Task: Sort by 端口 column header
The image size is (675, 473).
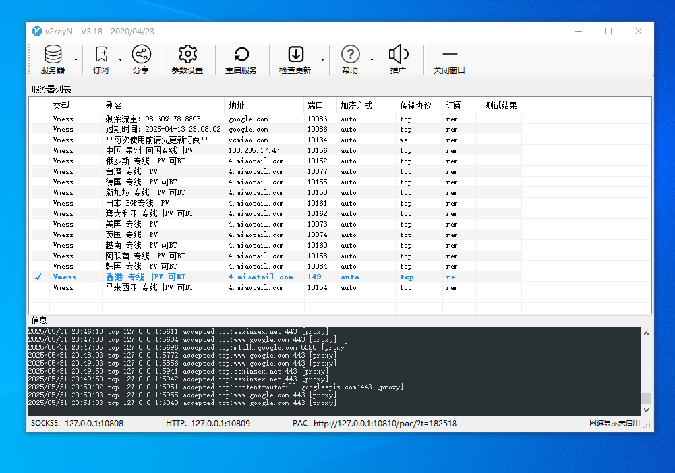Action: [x=320, y=105]
